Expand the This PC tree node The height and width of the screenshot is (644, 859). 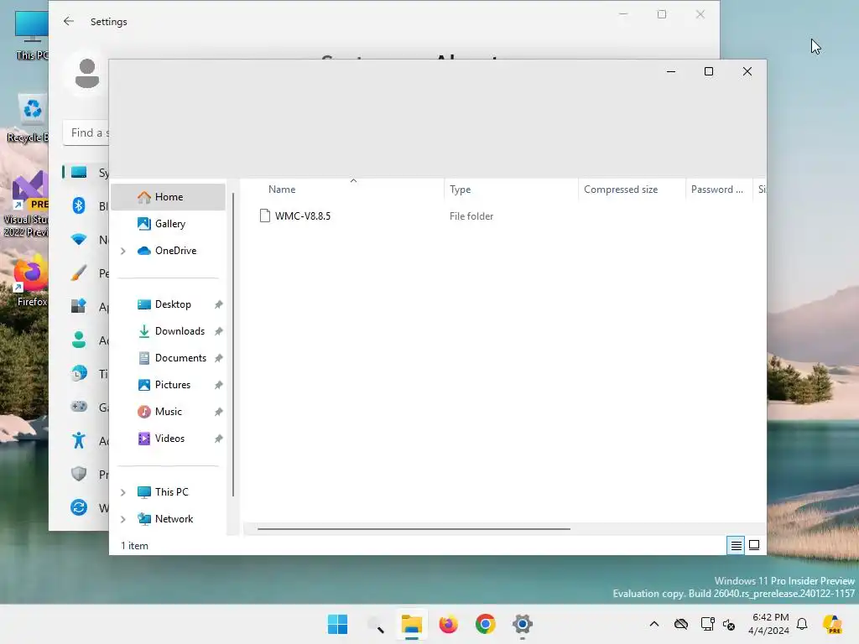click(x=123, y=492)
